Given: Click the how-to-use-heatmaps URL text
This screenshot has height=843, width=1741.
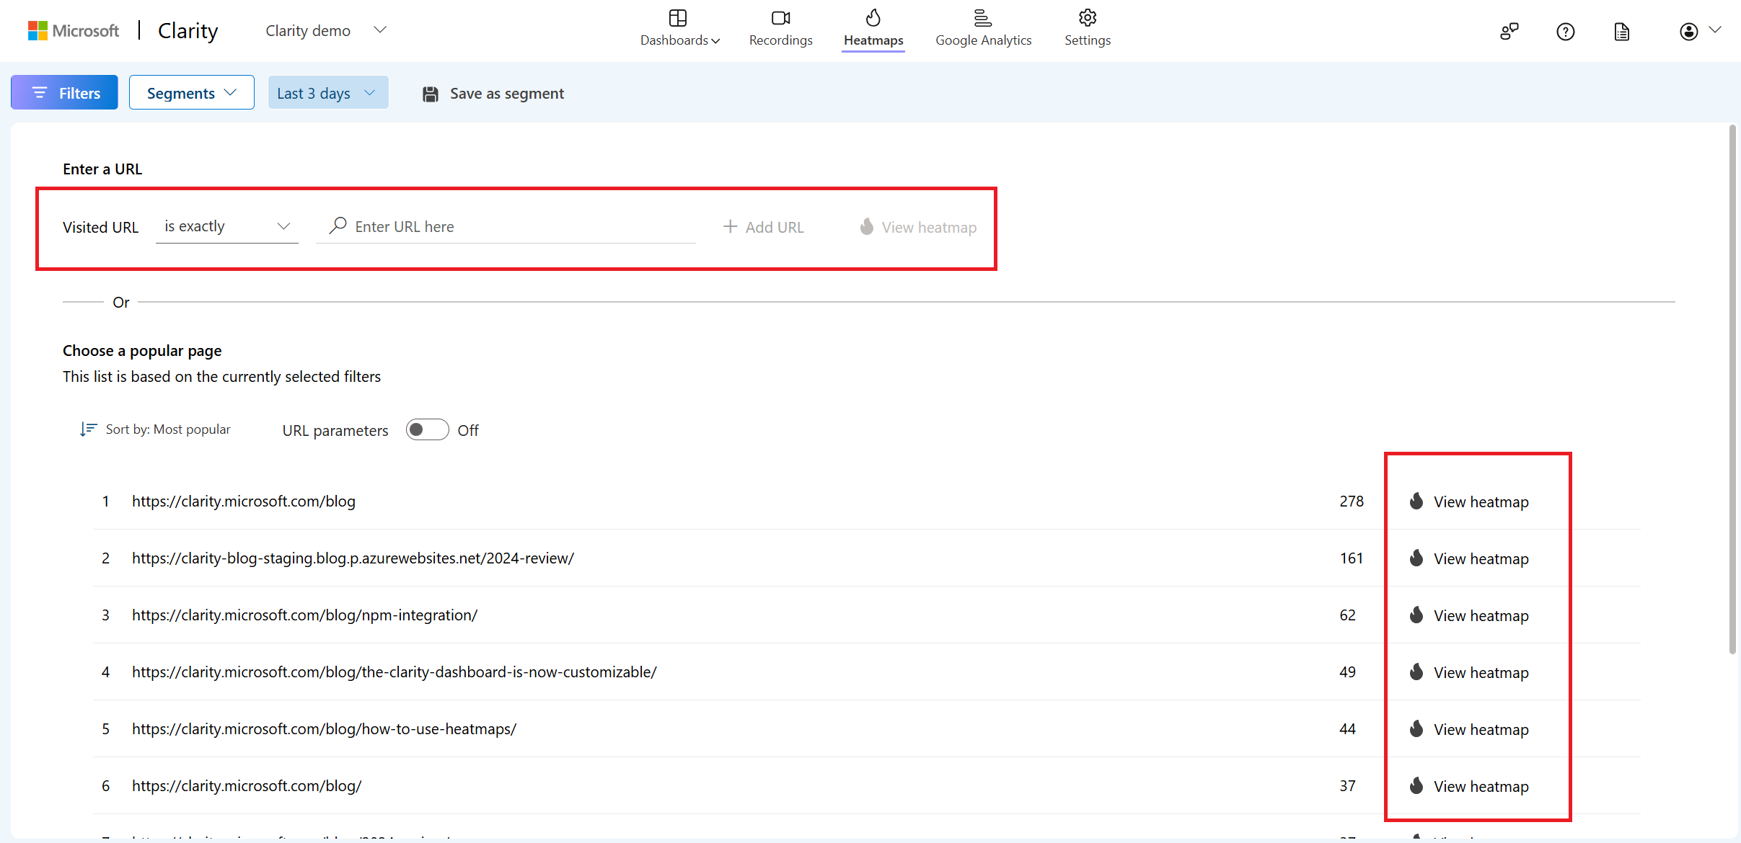Looking at the screenshot, I should point(324,728).
